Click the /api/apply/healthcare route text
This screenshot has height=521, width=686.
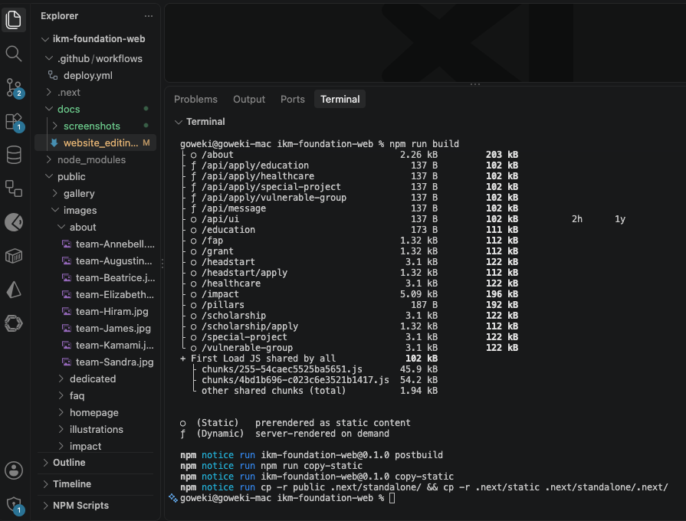pos(258,176)
